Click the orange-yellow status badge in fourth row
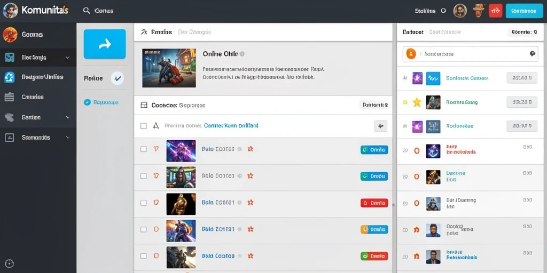Image resolution: width=547 pixels, height=273 pixels. pyautogui.click(x=374, y=229)
